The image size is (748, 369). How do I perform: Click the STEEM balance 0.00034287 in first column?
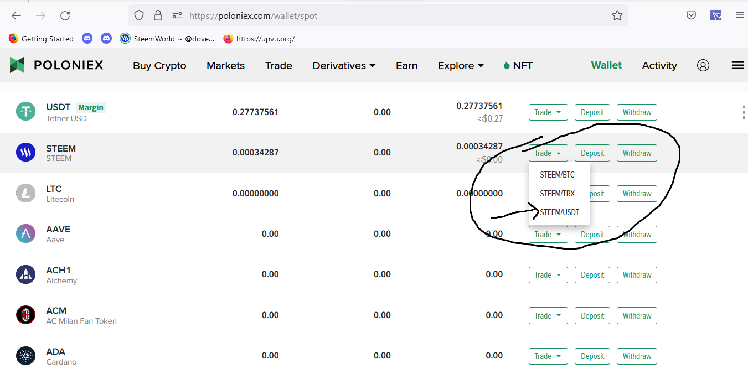(255, 153)
